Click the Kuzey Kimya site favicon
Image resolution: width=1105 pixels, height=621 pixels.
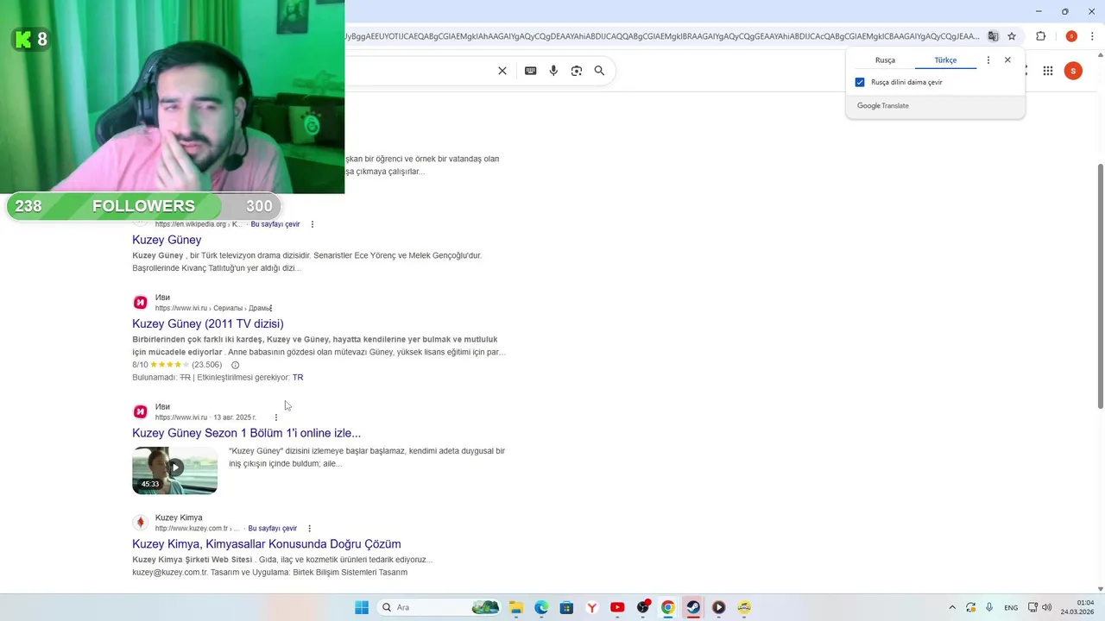[140, 523]
